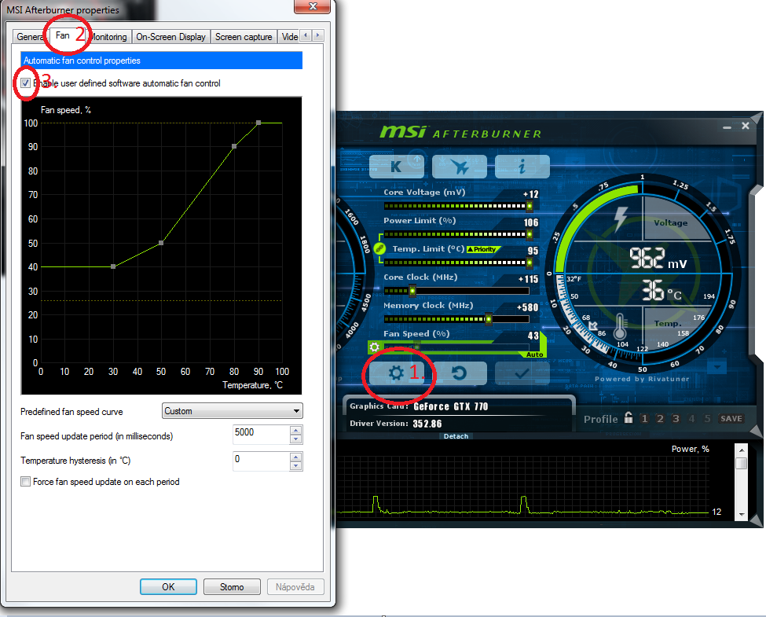
Task: Click the Temp. Limit slider handle
Action: pyautogui.click(x=529, y=263)
